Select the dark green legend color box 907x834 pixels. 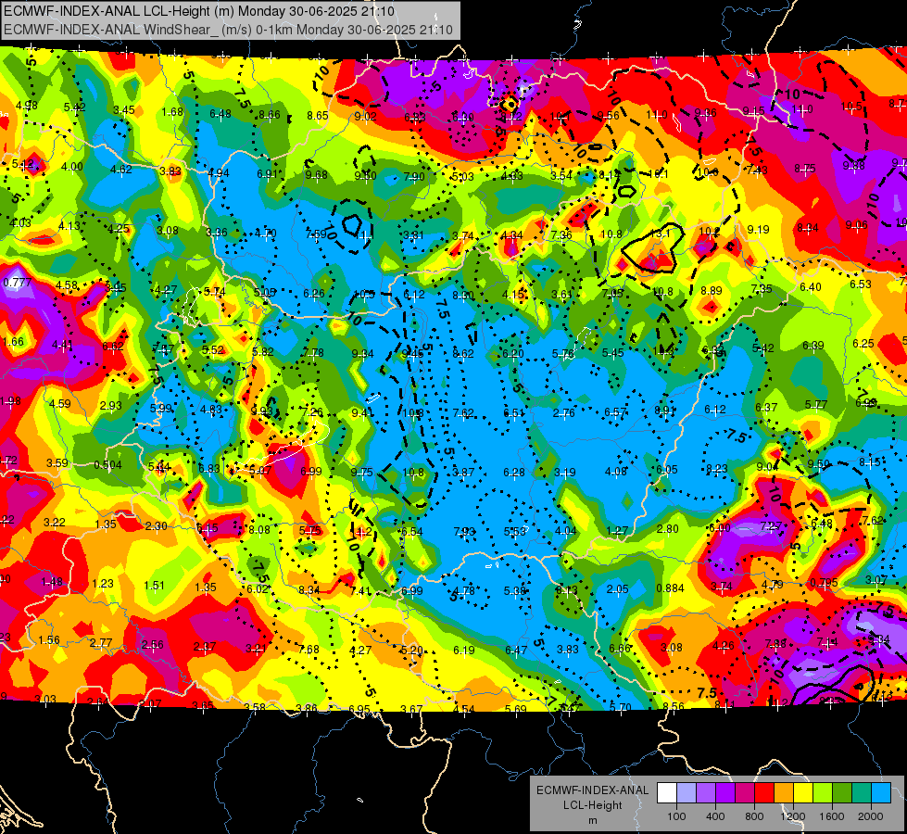842,793
